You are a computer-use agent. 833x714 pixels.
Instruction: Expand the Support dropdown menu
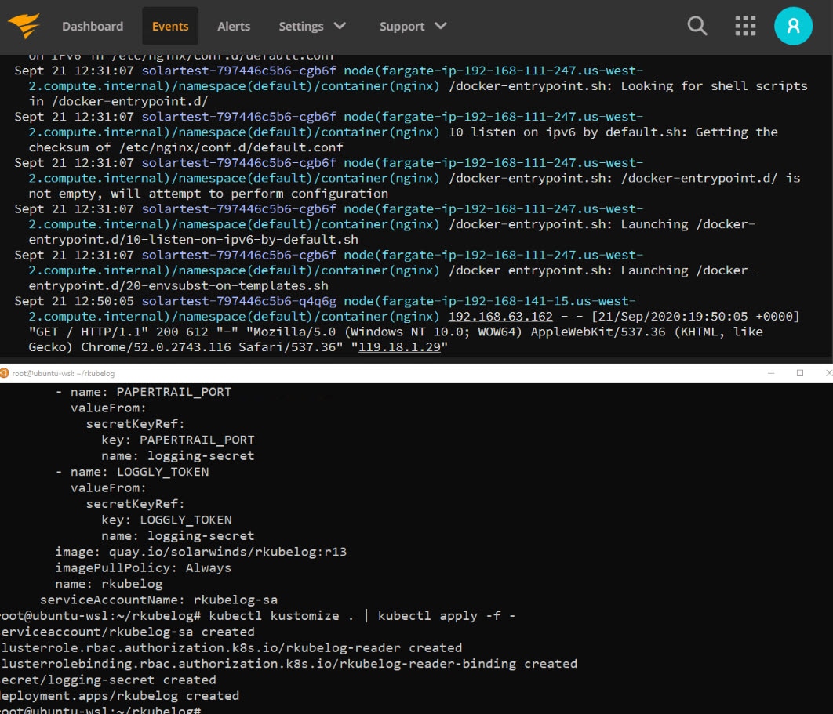pyautogui.click(x=413, y=26)
